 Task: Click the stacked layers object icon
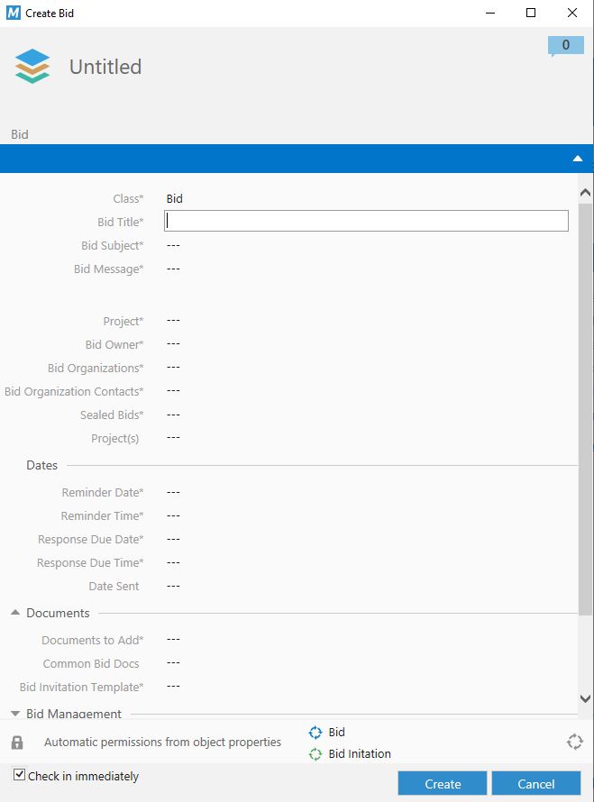click(x=32, y=67)
